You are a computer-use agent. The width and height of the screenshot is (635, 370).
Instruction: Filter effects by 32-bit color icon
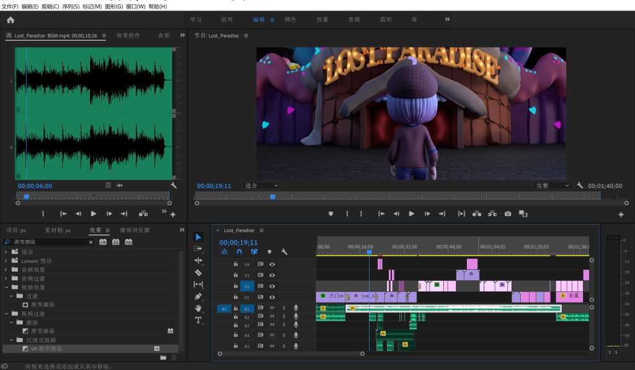(116, 242)
